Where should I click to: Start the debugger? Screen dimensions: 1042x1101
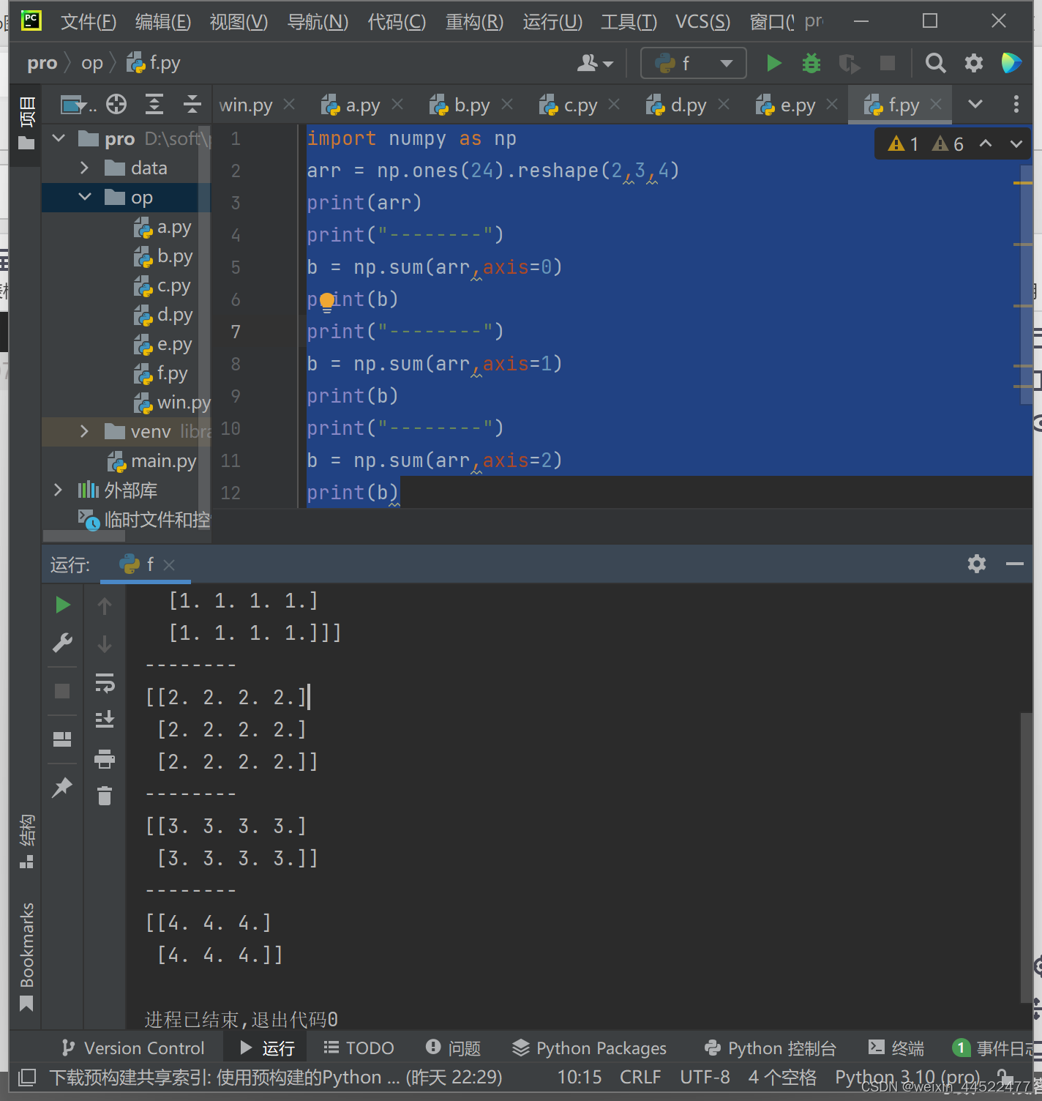[811, 63]
